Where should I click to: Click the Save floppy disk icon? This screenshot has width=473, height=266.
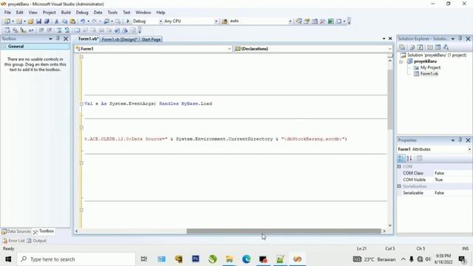[x=38, y=21]
